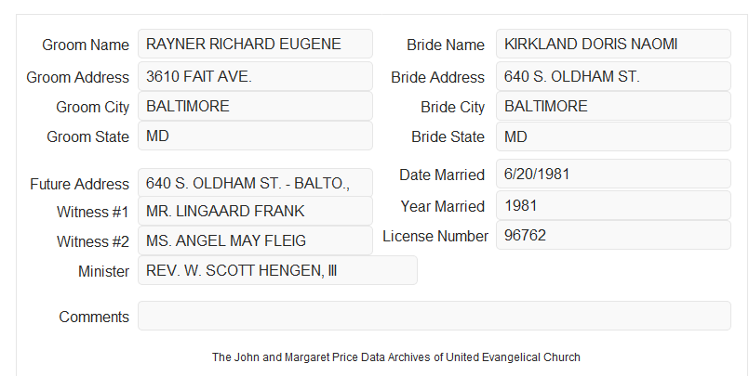Click the Comments label
This screenshot has width=749, height=376.
click(94, 317)
